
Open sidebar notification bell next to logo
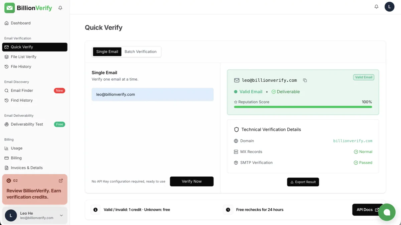60,8
